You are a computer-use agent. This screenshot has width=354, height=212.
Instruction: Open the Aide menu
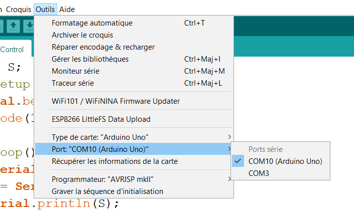pos(67,10)
